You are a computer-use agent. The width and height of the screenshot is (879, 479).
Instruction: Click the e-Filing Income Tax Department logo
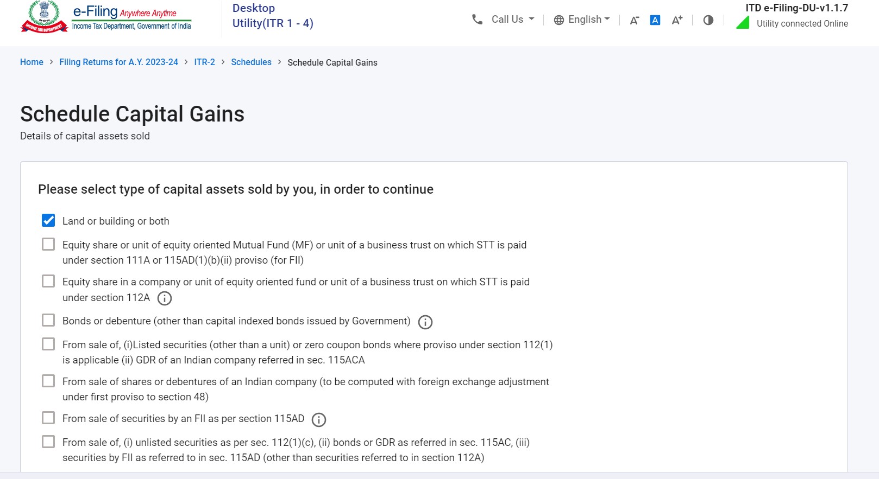click(x=106, y=17)
